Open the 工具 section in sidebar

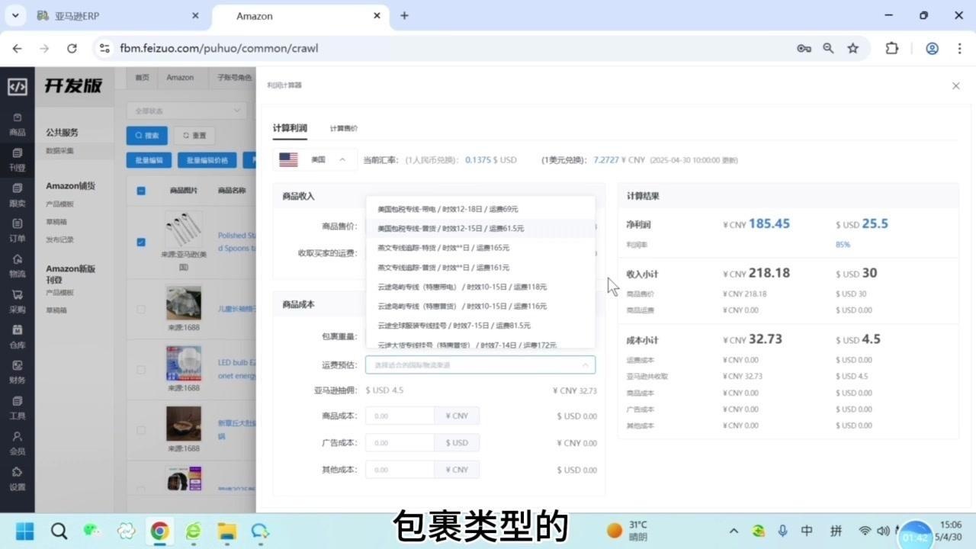coord(17,407)
